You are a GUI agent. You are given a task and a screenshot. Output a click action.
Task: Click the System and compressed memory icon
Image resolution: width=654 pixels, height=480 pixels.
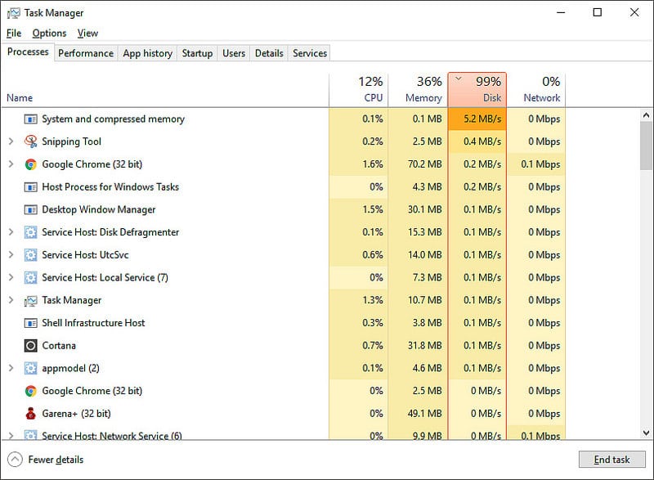(30, 119)
